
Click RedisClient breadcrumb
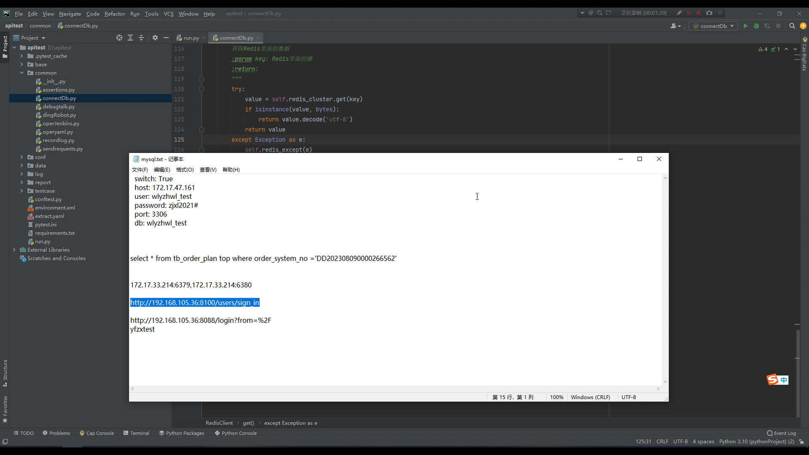pos(219,423)
